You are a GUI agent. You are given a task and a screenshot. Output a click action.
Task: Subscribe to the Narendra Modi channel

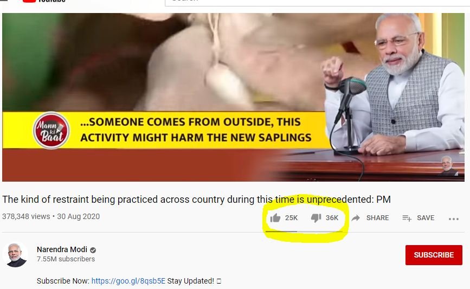[x=434, y=255]
